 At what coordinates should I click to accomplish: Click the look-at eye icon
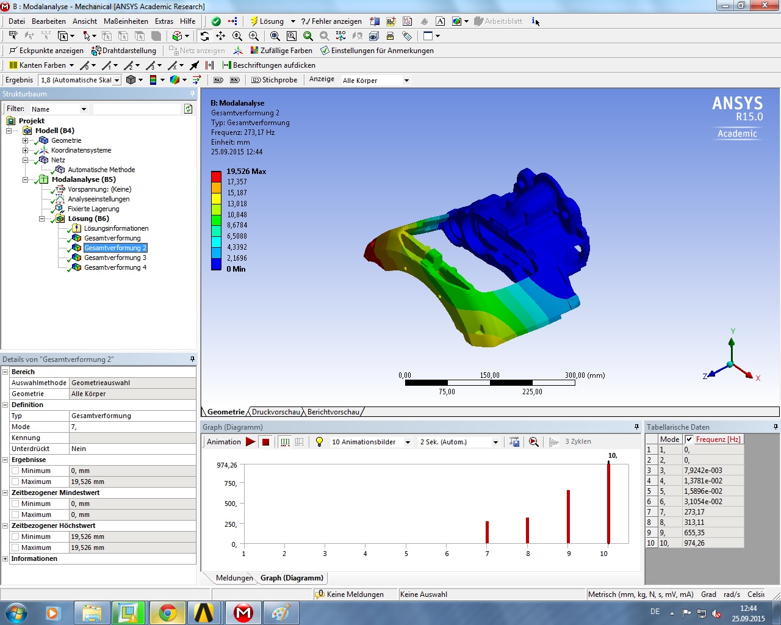coord(374,36)
